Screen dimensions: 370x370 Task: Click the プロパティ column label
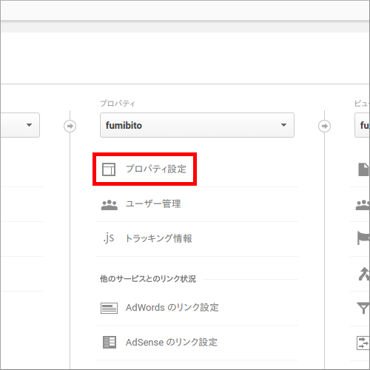coord(118,104)
